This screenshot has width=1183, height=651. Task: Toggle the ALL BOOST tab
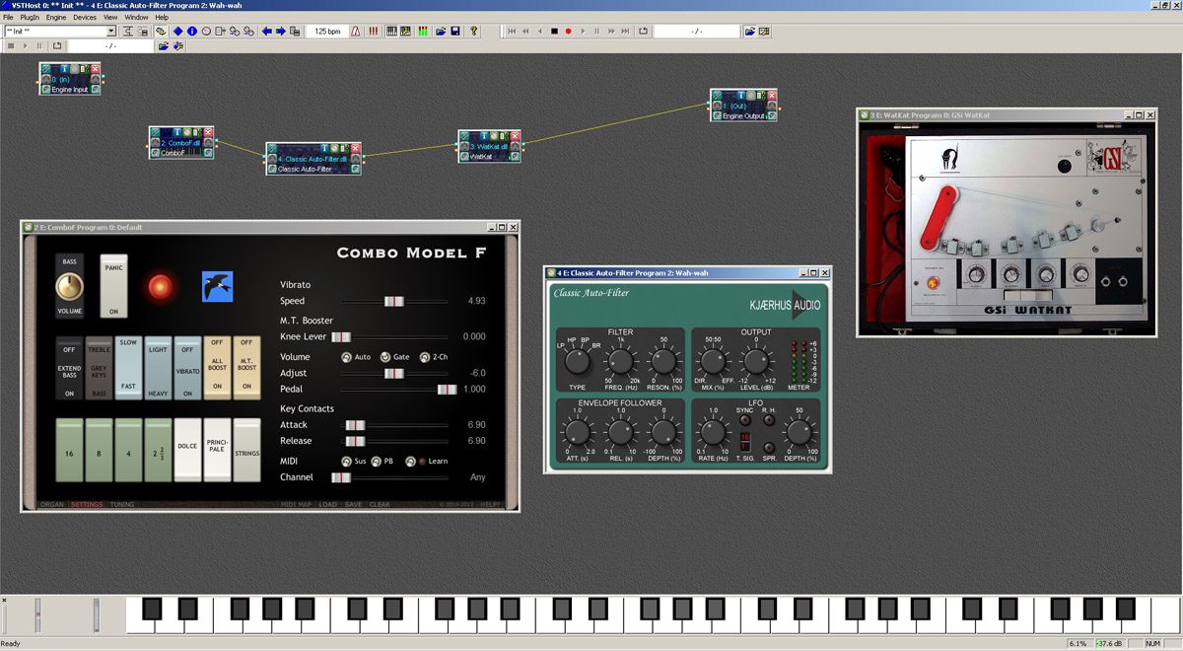click(217, 370)
